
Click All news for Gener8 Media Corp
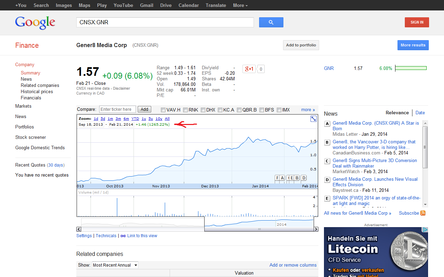coord(358,213)
